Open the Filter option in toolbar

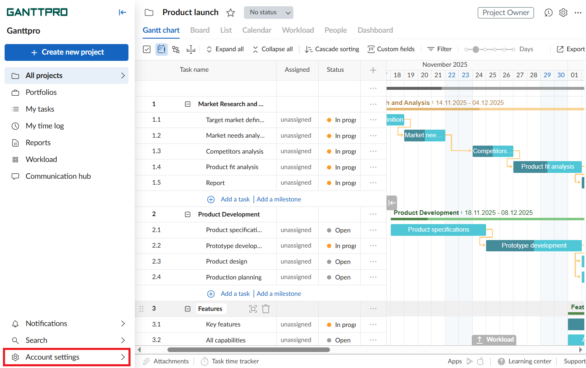click(x=439, y=49)
